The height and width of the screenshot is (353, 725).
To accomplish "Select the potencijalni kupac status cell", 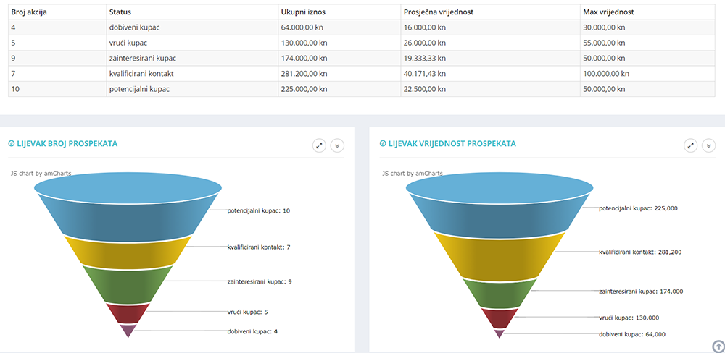I will coord(192,89).
